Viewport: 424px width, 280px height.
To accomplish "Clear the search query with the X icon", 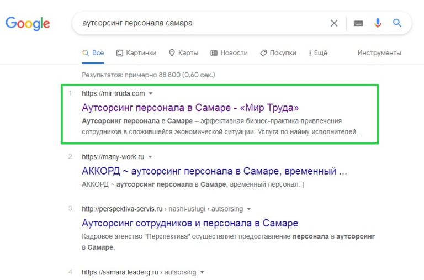I will click(x=334, y=23).
